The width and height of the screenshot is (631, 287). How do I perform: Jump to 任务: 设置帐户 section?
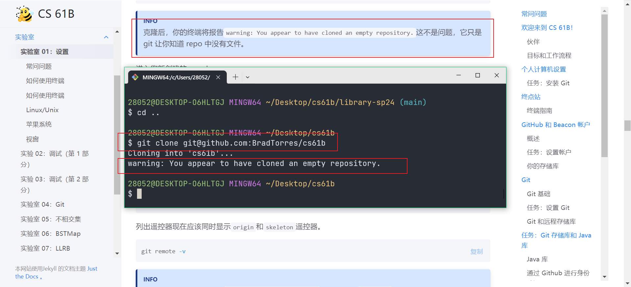pos(549,152)
